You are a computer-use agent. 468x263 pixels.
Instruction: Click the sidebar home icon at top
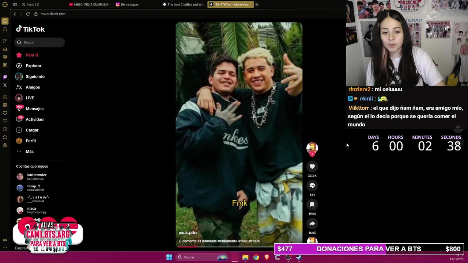(5, 21)
